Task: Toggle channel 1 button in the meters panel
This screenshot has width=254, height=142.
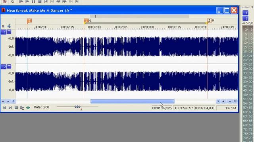Action: click(245, 13)
